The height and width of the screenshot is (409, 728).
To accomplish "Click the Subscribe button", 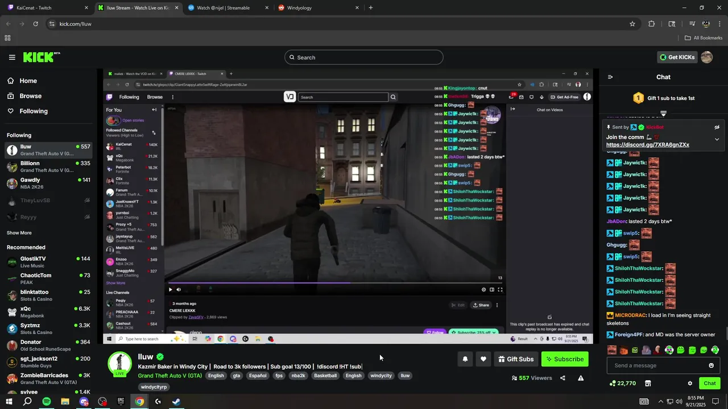I will 565,359.
